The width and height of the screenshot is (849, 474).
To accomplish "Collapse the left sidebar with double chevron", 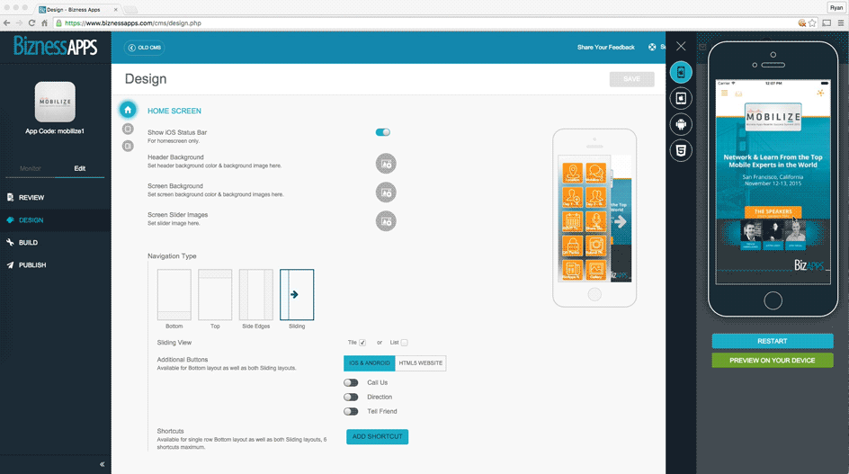I will 102,464.
